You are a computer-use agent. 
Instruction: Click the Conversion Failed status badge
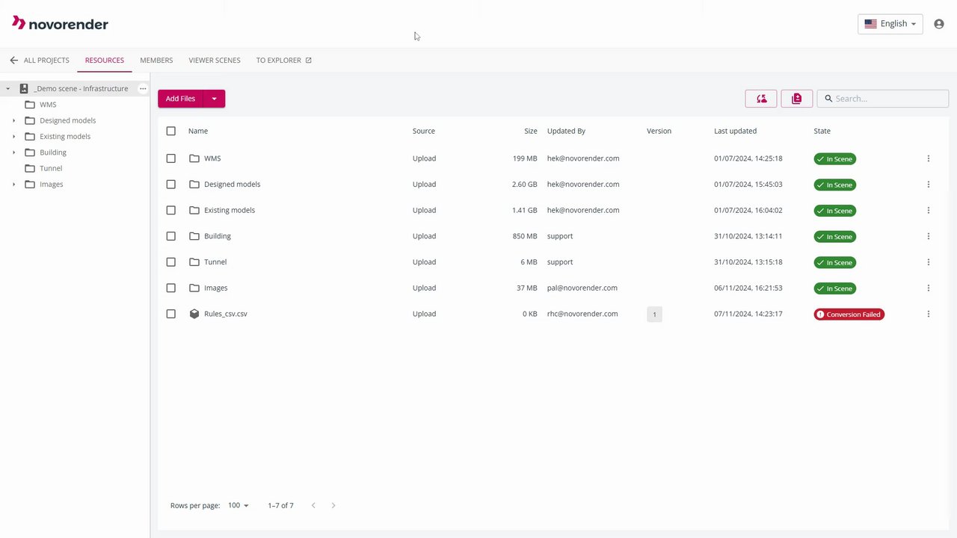(x=849, y=315)
